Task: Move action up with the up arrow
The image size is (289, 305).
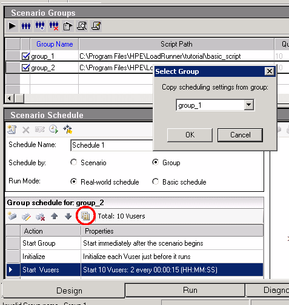Action: (x=55, y=216)
